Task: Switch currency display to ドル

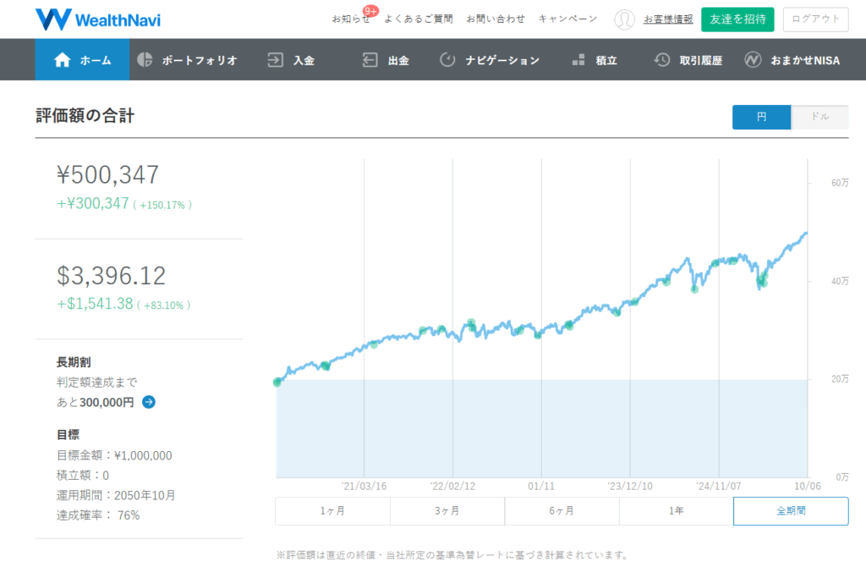Action: coord(819,117)
